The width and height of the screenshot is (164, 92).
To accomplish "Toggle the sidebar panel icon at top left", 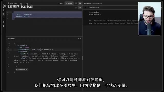I will (x=3, y=4).
